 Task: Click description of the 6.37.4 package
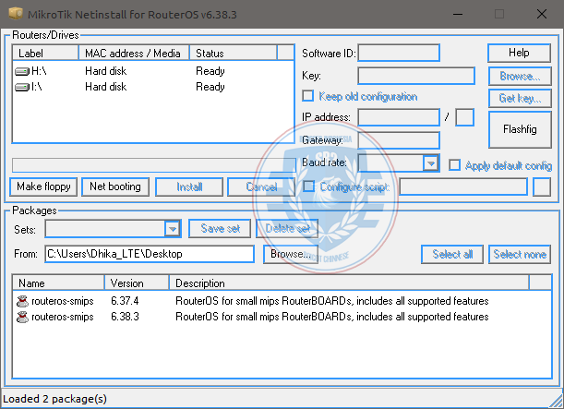click(332, 301)
